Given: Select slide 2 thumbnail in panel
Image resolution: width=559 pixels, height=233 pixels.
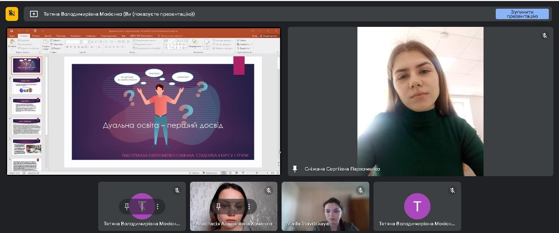Looking at the screenshot, I should pos(27,86).
